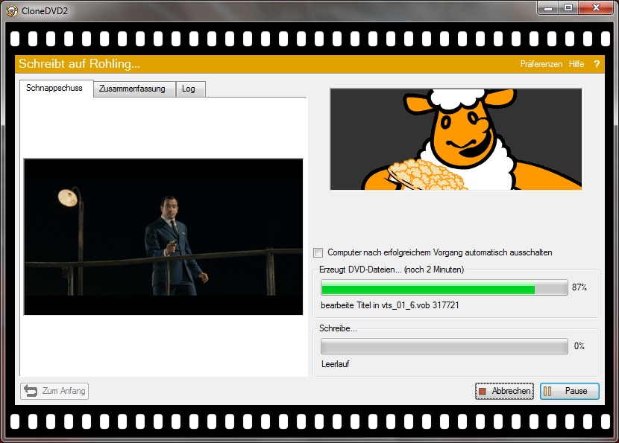Click the Schreibe write progress bar
This screenshot has width=619, height=443.
point(444,346)
